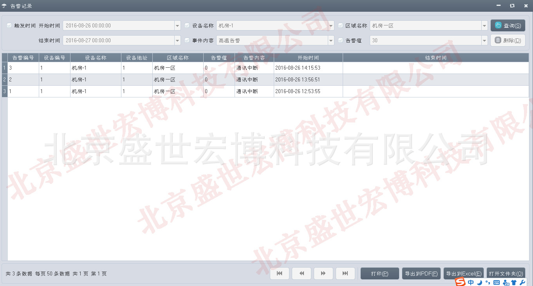Enable the 告警值 filter checkbox
Screen dimensions: 533x286
[x=340, y=40]
